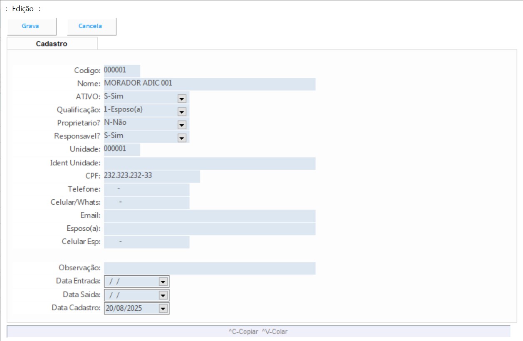Click the Esposo(a) name field
The width and height of the screenshot is (523, 341).
click(209, 229)
